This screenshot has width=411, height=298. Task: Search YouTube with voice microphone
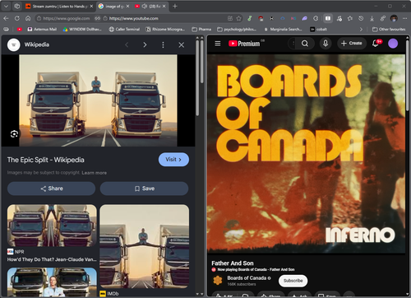[326, 44]
